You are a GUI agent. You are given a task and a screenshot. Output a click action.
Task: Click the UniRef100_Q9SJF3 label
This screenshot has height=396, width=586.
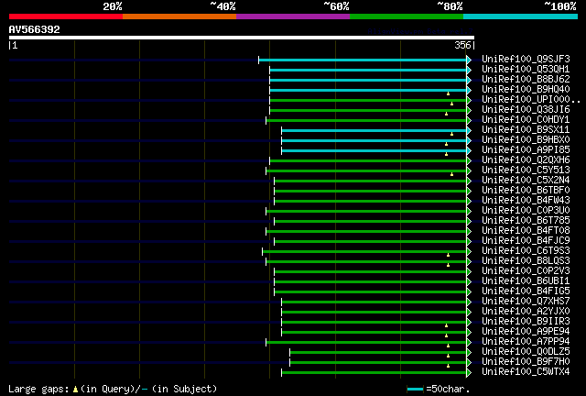[526, 60]
